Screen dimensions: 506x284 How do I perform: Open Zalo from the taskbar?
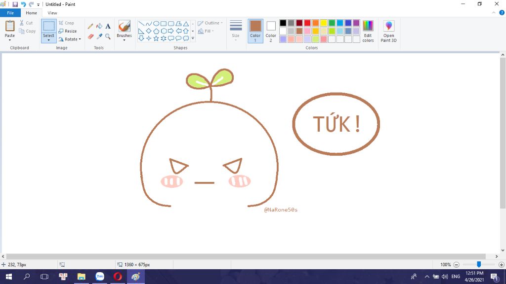[100, 277]
